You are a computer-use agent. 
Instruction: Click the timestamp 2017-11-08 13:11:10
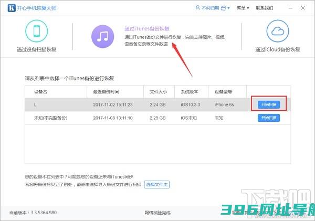(x=113, y=118)
